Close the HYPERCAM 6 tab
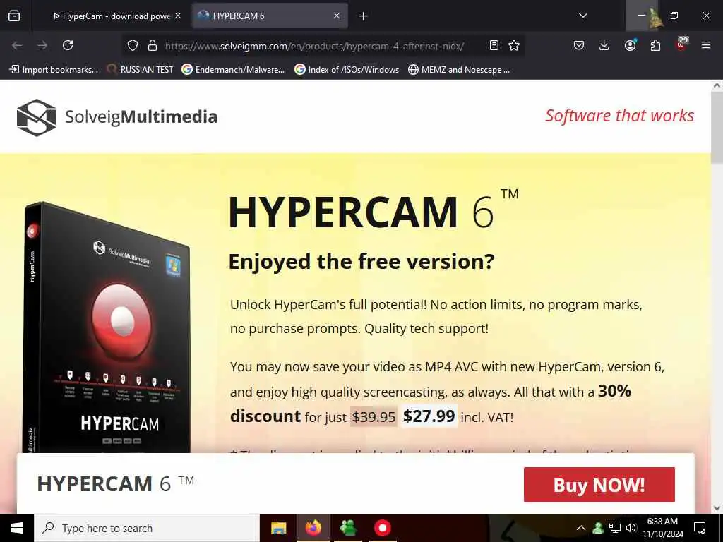The height and width of the screenshot is (542, 723). point(337,16)
